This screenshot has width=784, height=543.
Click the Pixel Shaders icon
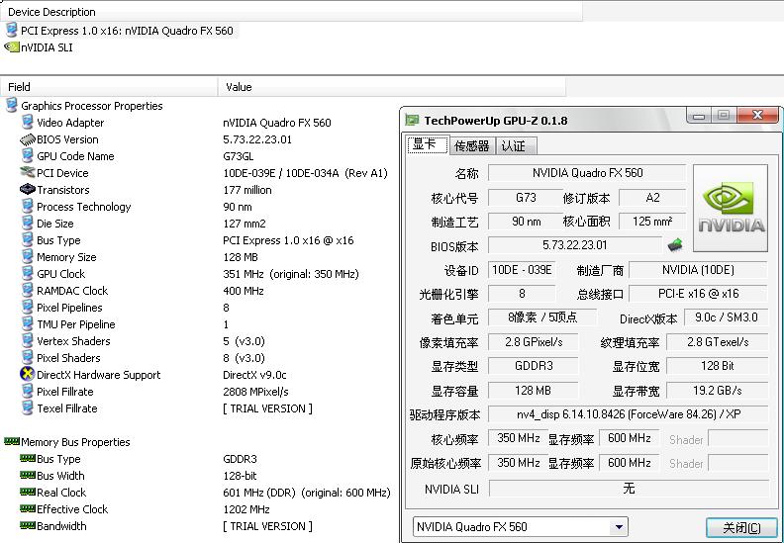(x=27, y=358)
